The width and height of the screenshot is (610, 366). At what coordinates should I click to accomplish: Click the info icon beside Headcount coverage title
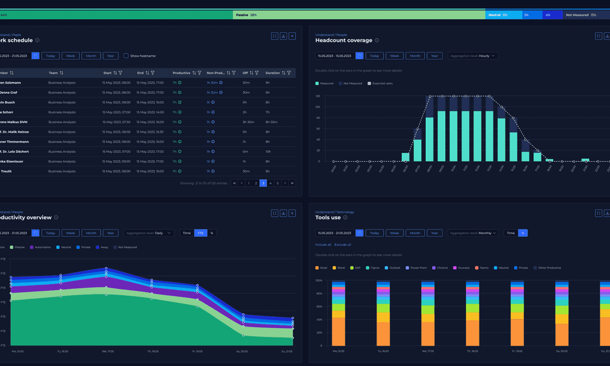[377, 40]
